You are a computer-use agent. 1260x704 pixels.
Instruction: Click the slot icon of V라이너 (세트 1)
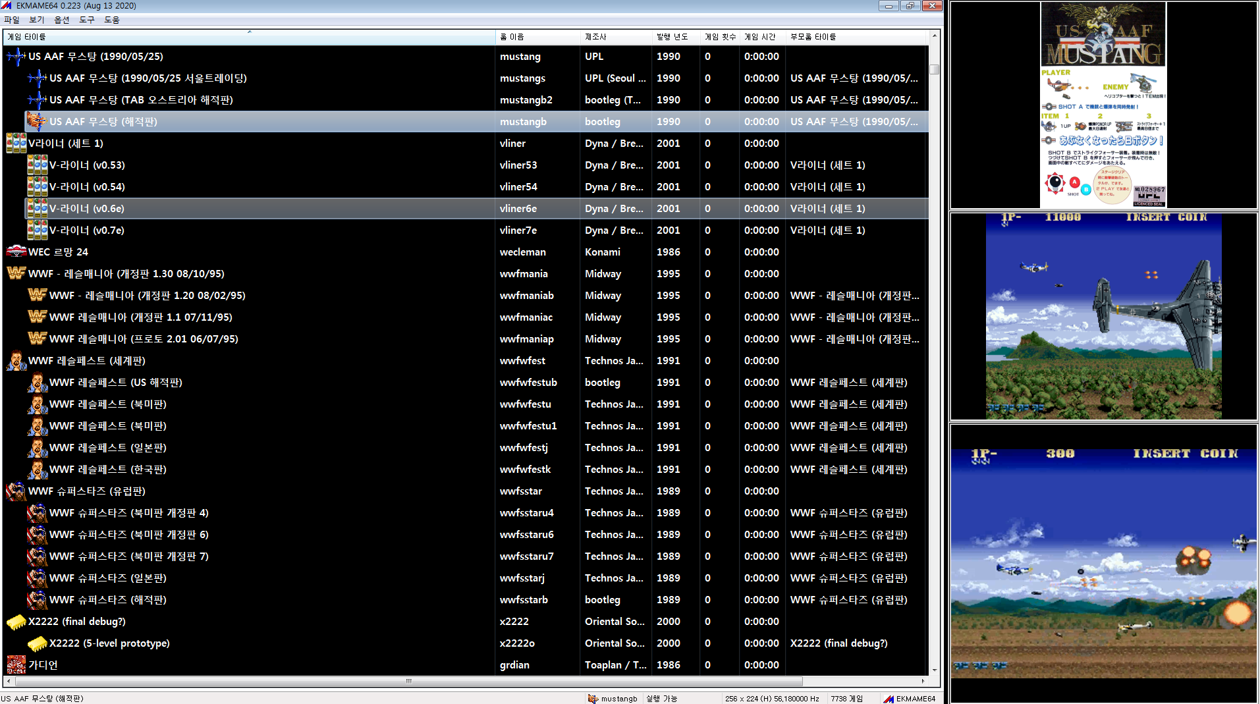[x=16, y=144]
